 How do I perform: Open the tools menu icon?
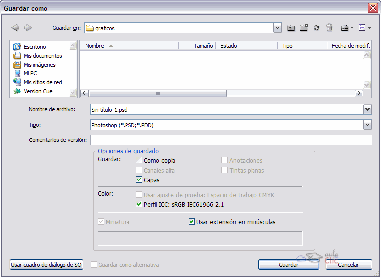click(346, 28)
